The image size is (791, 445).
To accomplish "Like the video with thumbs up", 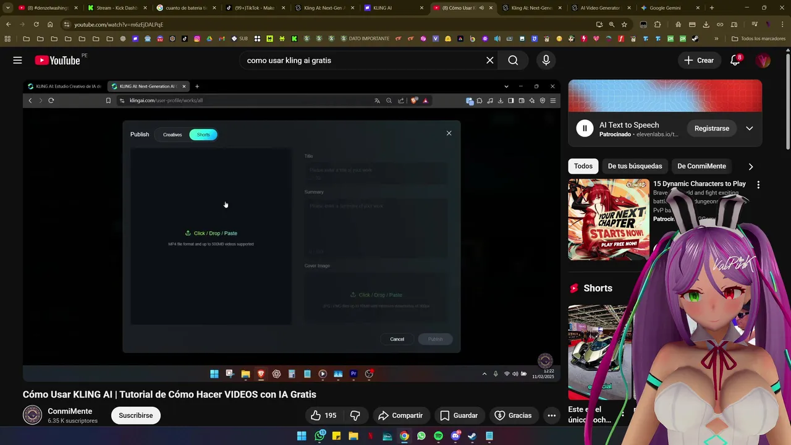I will coord(324,415).
